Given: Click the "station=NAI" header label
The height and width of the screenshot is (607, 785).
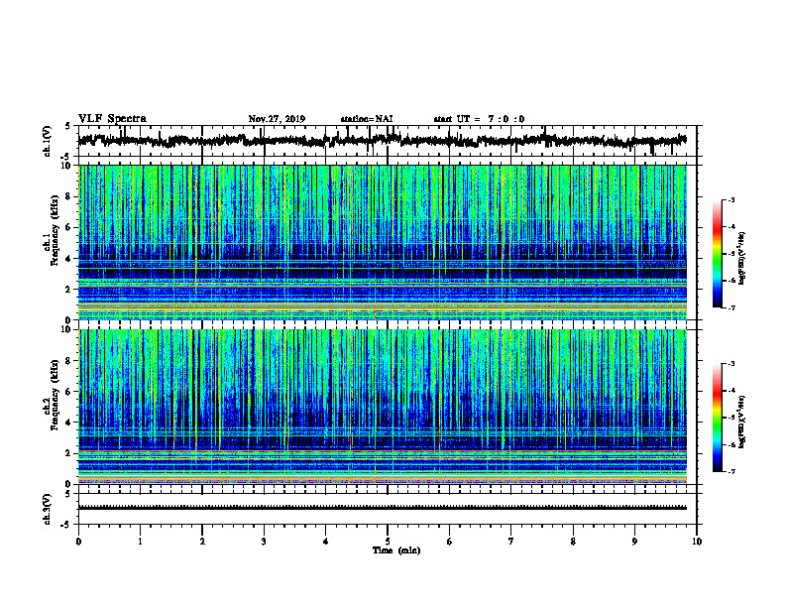Looking at the screenshot, I should pyautogui.click(x=367, y=119).
